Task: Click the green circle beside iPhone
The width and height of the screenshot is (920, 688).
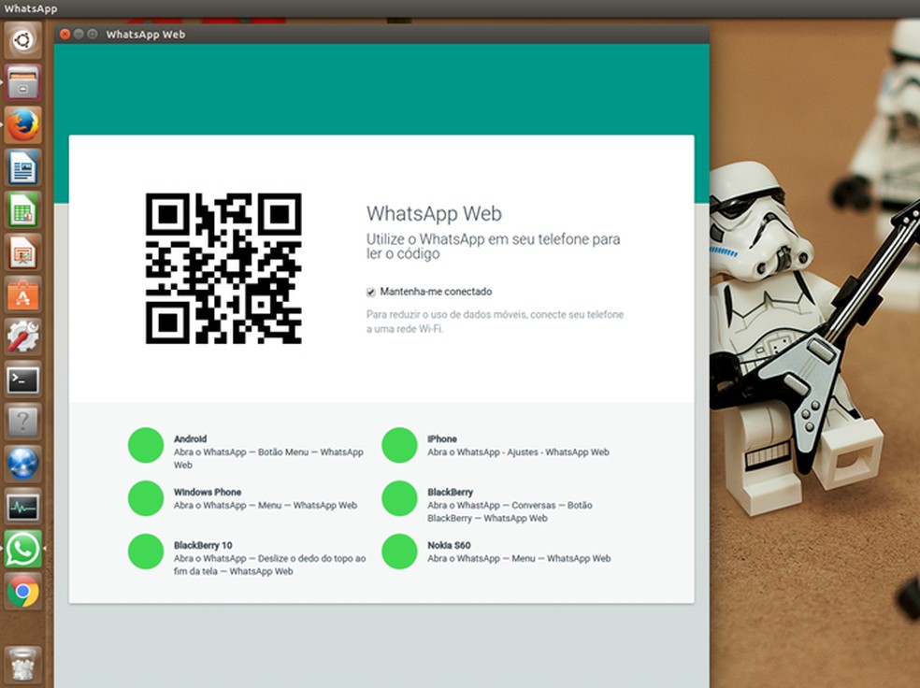Action: click(399, 445)
